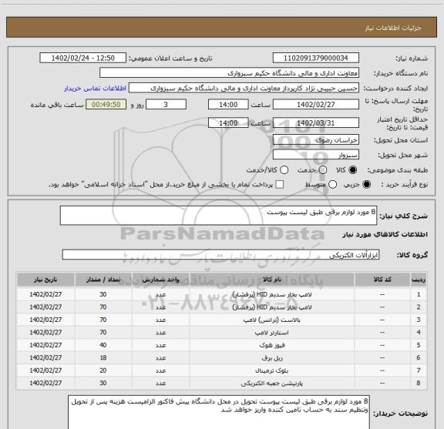Image resolution: width=444 pixels, height=429 pixels.
Task: Toggle the اسناد خزانه اسلامی payment checkbox
Action: (280, 185)
